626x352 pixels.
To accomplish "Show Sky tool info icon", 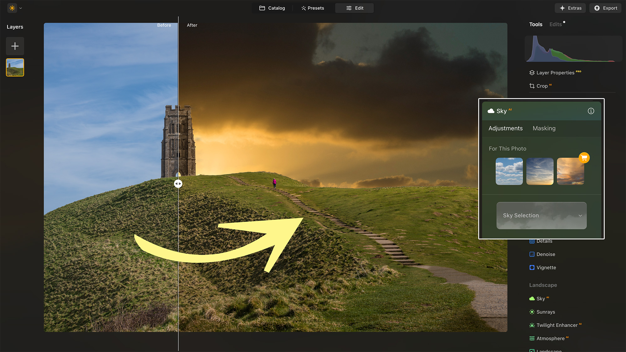I will tap(591, 111).
